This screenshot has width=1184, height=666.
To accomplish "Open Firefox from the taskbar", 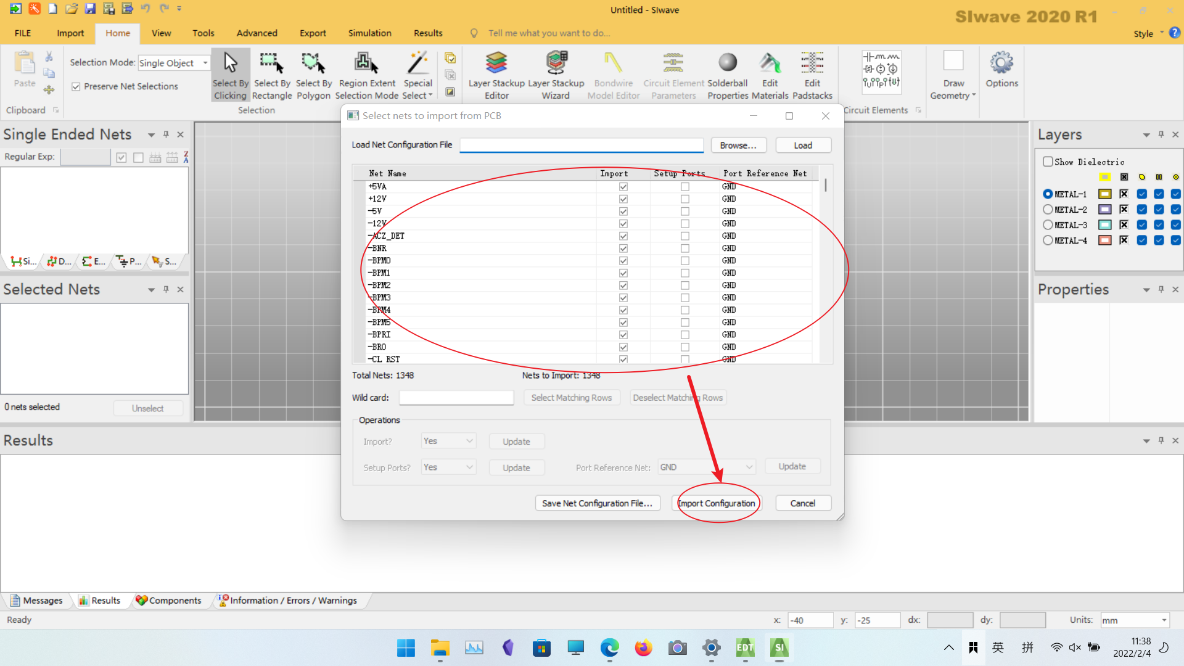I will point(643,647).
